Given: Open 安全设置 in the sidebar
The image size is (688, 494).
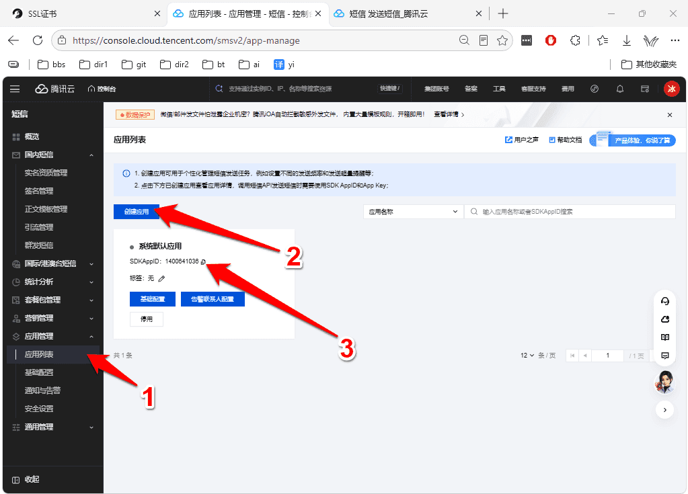Looking at the screenshot, I should click(x=39, y=409).
